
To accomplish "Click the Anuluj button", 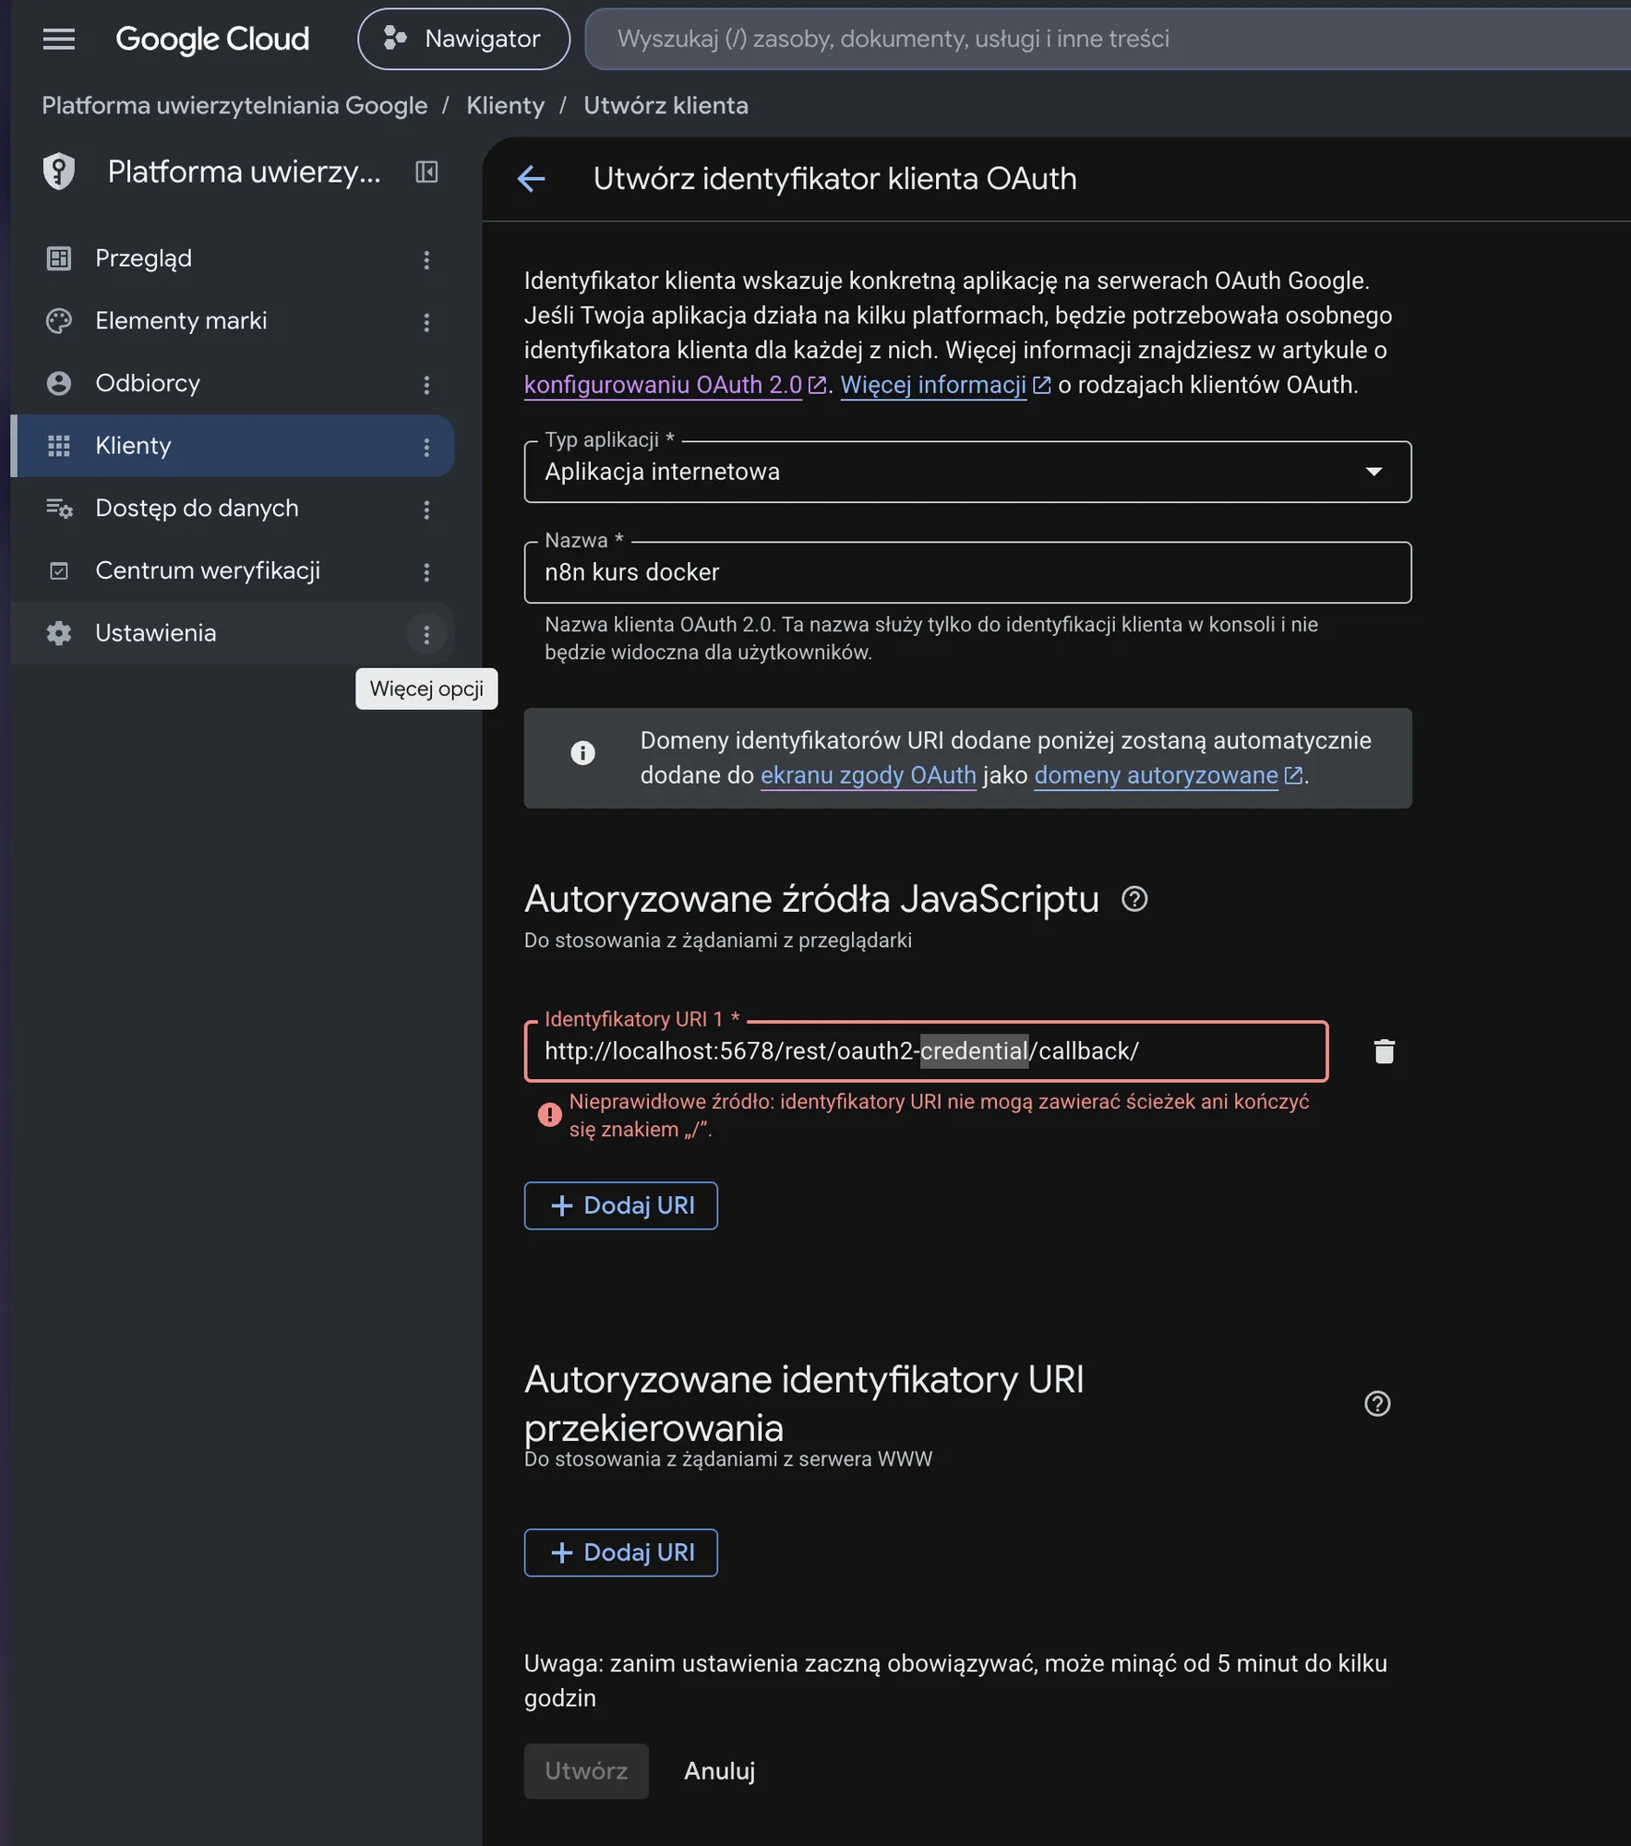I will tap(719, 1771).
